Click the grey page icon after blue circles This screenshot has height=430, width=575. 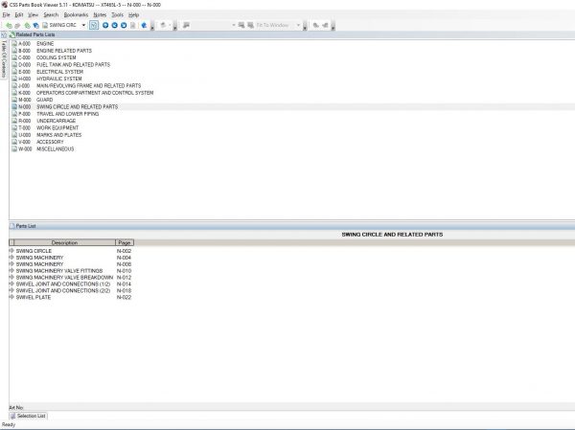tap(133, 25)
